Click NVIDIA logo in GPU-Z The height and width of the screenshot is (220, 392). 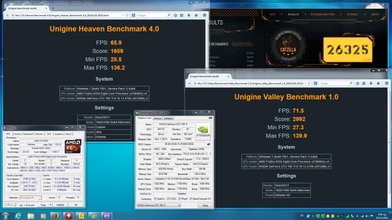(203, 132)
